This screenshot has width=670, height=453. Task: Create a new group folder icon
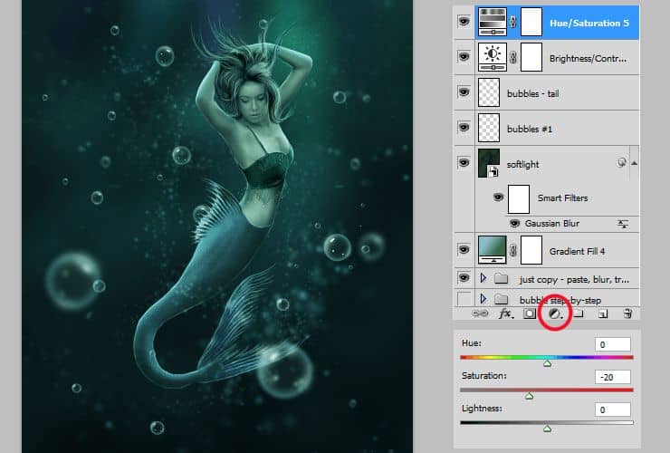pos(579,314)
